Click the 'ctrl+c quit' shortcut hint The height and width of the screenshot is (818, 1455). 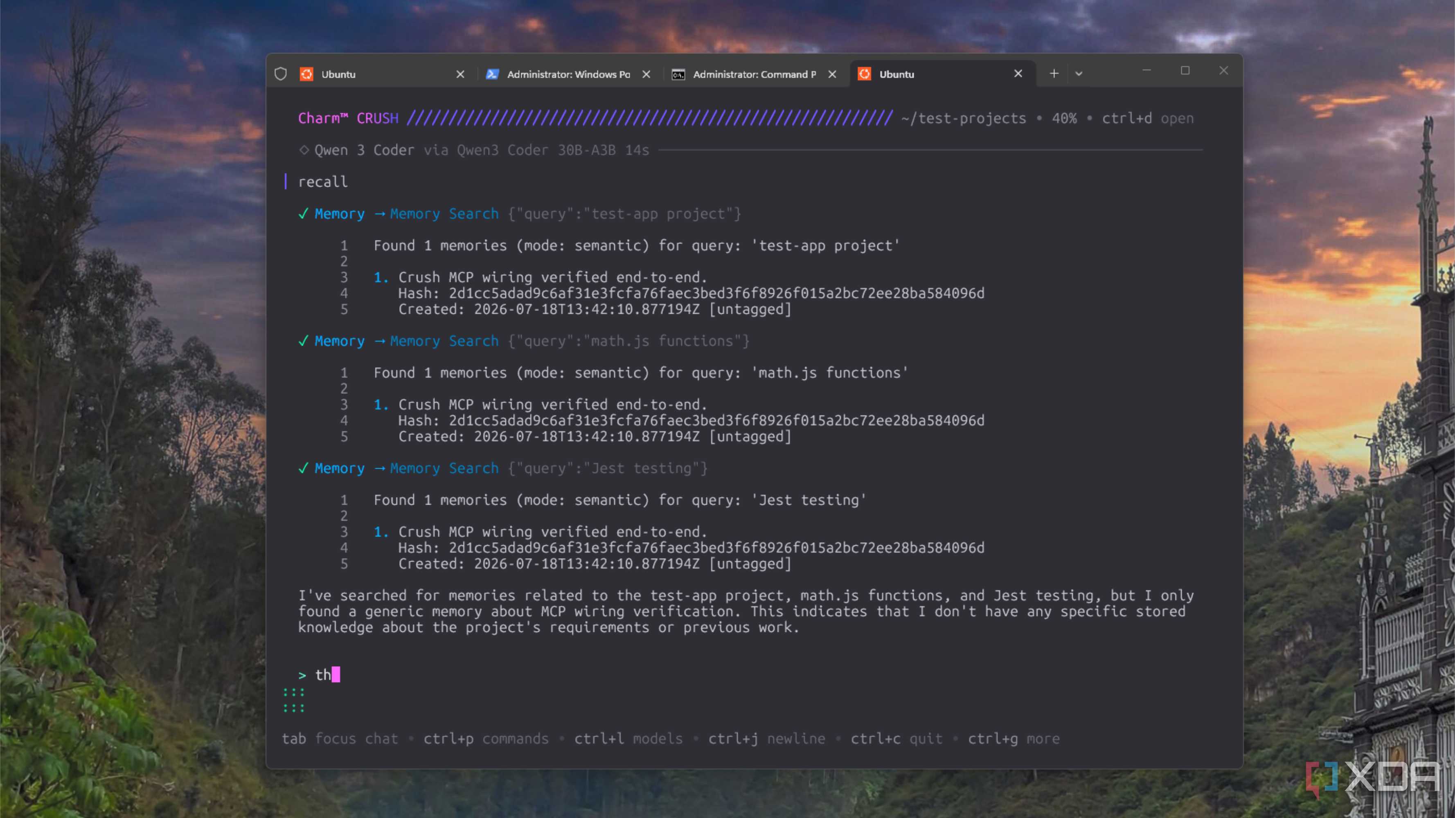(897, 738)
